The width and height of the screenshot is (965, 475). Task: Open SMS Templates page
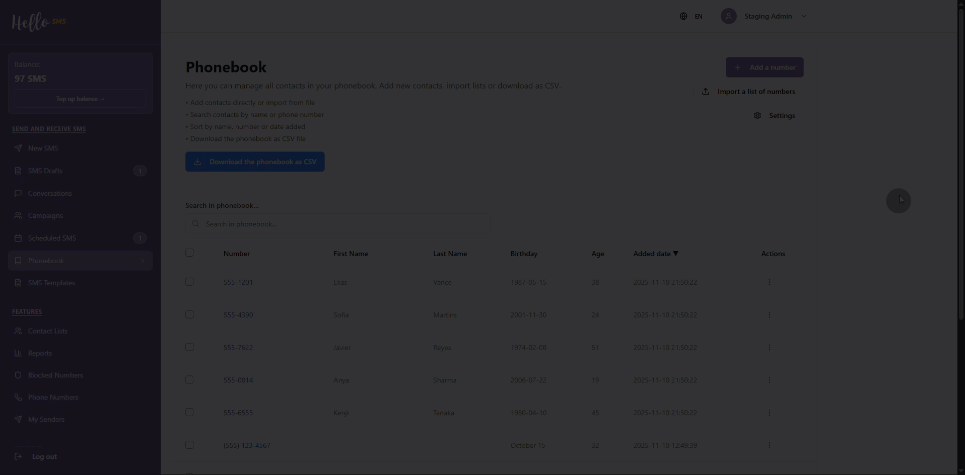[x=81, y=283]
